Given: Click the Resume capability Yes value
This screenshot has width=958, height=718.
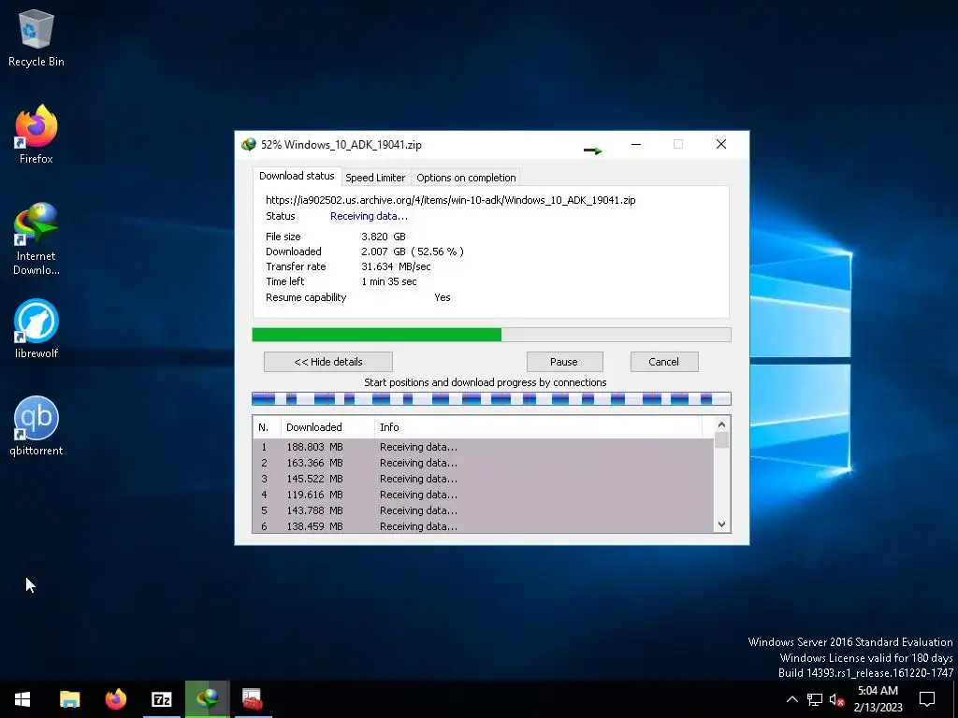Looking at the screenshot, I should coord(443,297).
